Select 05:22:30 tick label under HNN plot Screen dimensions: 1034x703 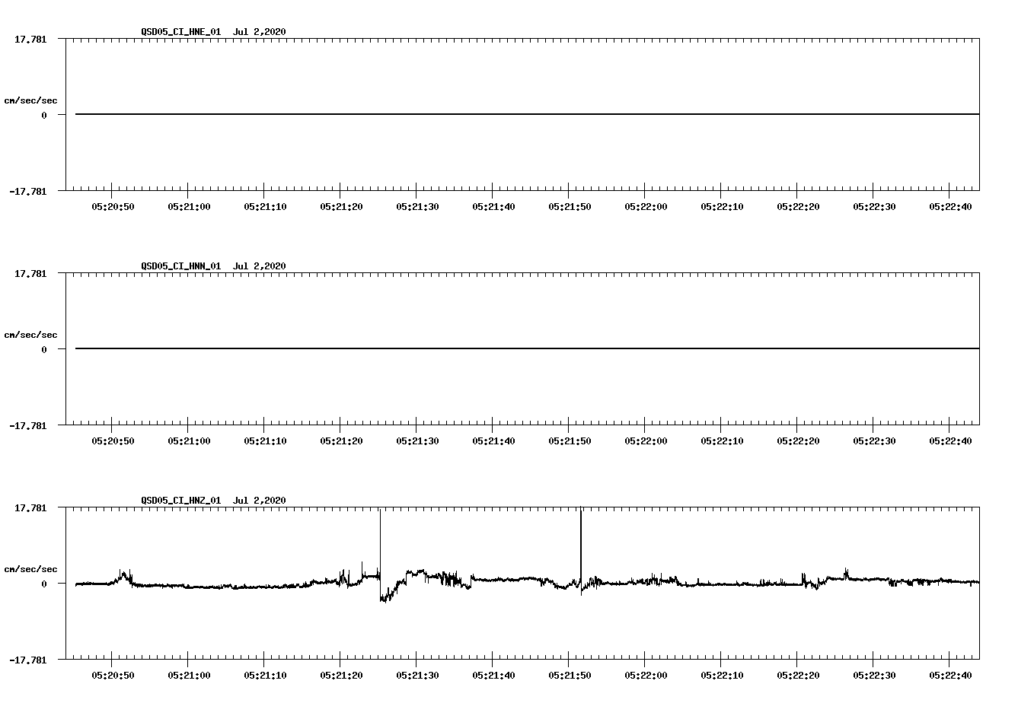(x=874, y=441)
